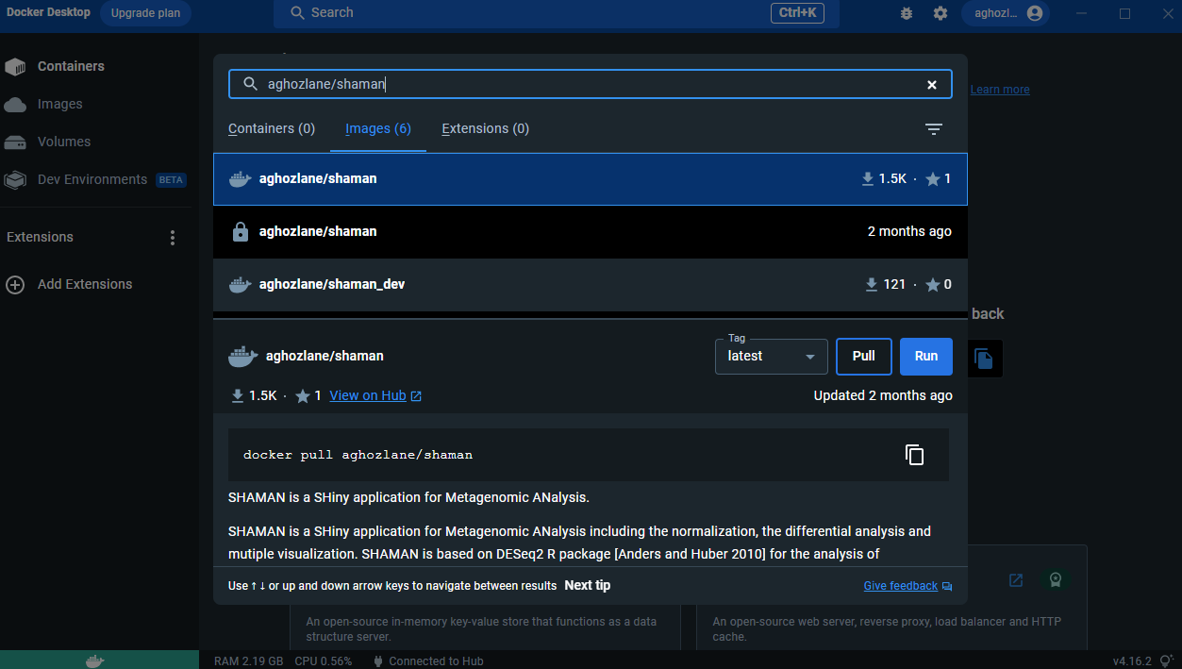Viewport: 1182px width, 669px height.
Task: Open the search results filter icon
Action: 933,129
